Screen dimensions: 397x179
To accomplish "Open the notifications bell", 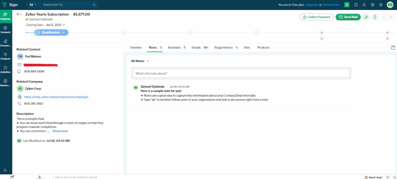I will point(364,5).
